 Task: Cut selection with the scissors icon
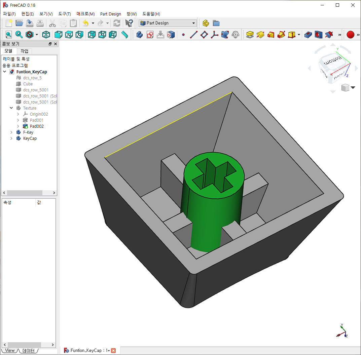click(52, 23)
